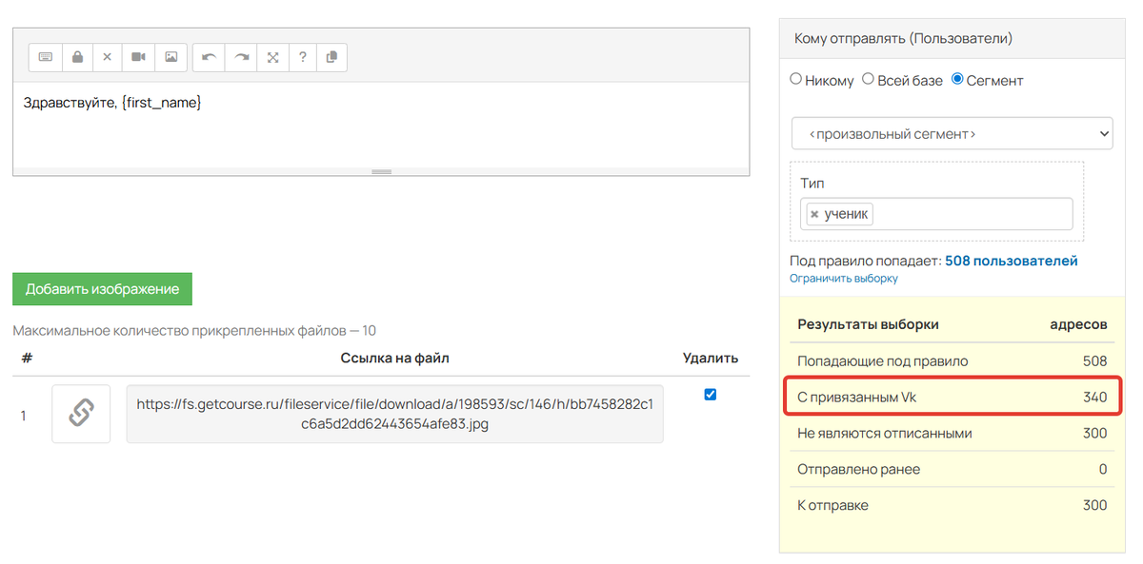Insert image using the picture icon

point(170,57)
